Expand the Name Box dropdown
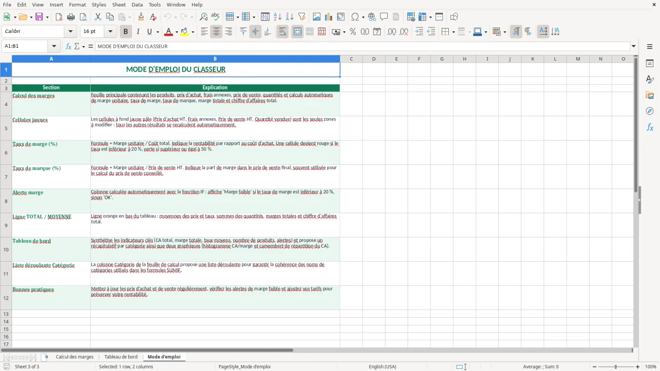660x371 pixels. pyautogui.click(x=54, y=46)
